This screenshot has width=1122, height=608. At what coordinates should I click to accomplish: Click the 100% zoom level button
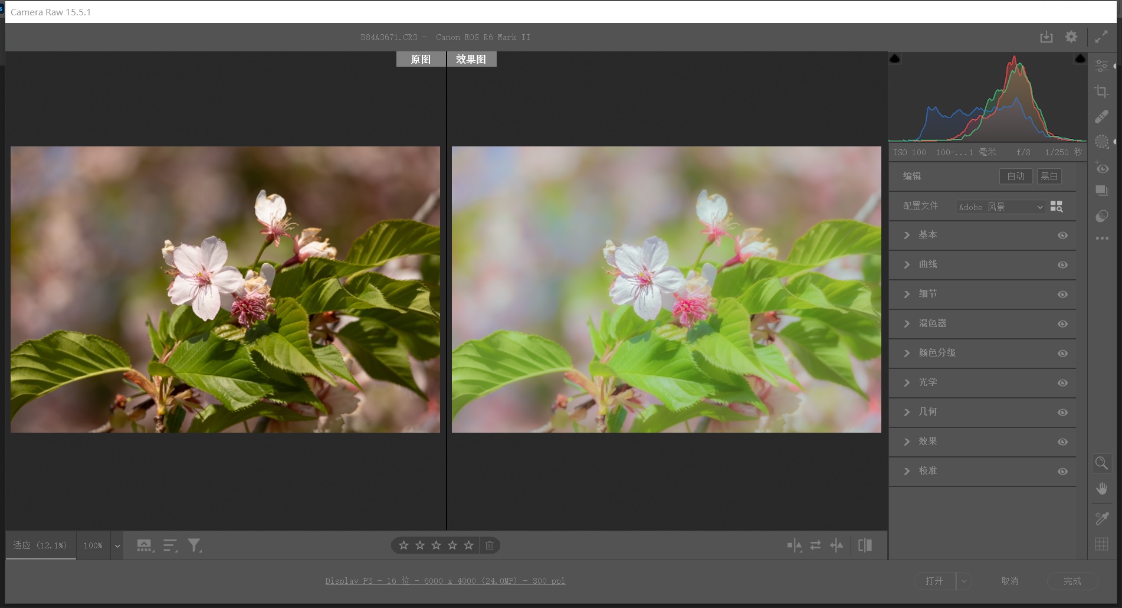click(93, 545)
